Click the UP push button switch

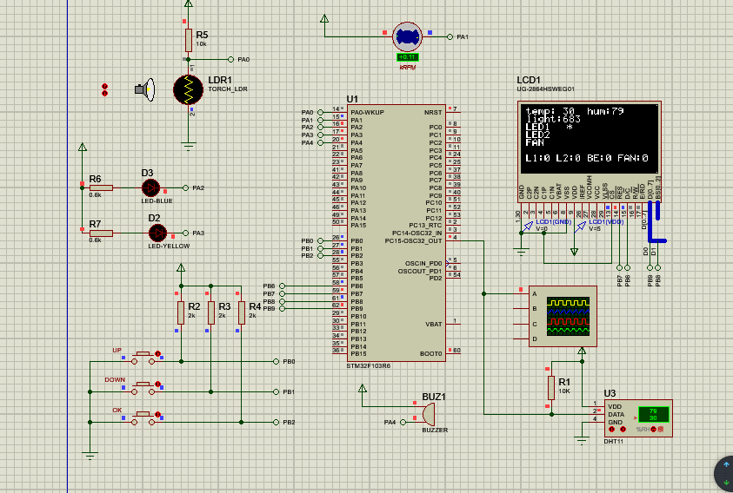point(143,358)
